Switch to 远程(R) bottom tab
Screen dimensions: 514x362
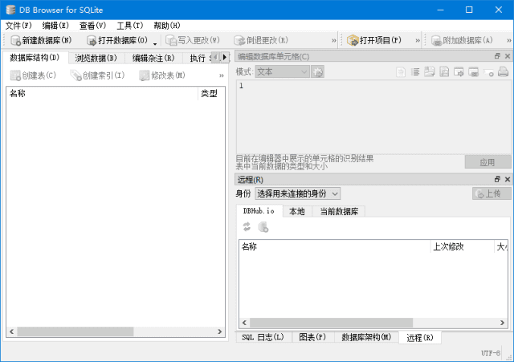coord(420,337)
